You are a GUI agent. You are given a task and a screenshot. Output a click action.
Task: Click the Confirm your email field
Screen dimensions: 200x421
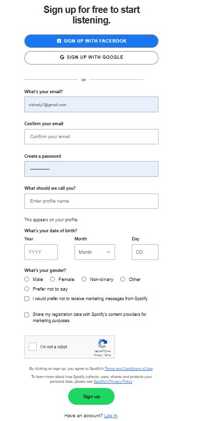click(92, 137)
